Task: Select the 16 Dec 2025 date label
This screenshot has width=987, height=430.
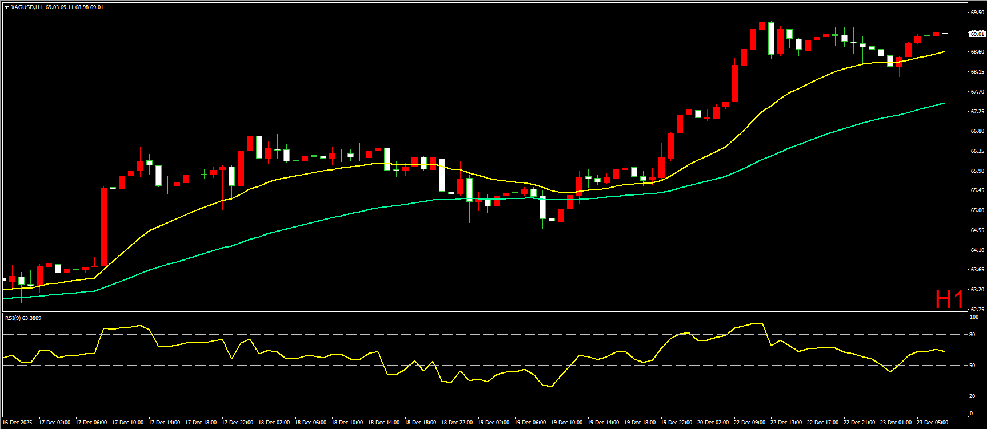Action: (x=18, y=423)
